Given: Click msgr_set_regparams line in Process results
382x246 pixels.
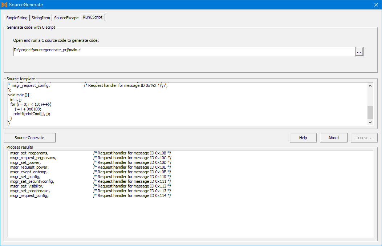Looking at the screenshot, I should click(x=29, y=153).
